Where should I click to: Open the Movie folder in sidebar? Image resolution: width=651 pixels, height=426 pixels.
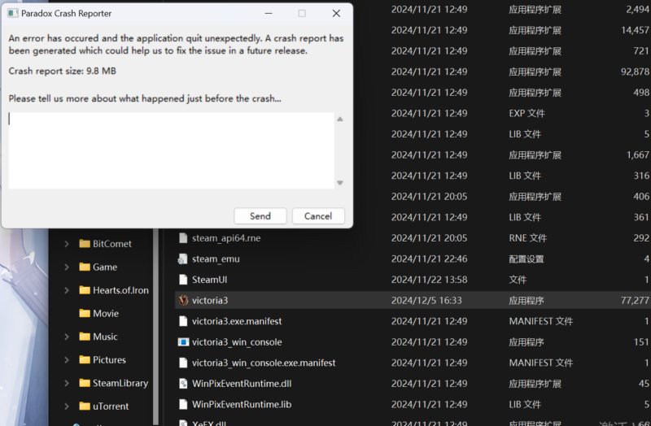pos(105,313)
